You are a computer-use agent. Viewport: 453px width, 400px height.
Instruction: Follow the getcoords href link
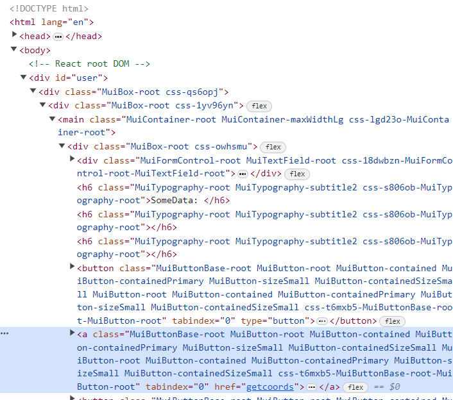tap(270, 387)
